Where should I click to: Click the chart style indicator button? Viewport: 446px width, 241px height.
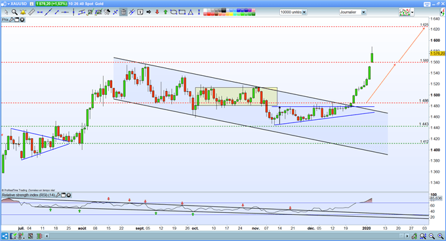(405, 12)
